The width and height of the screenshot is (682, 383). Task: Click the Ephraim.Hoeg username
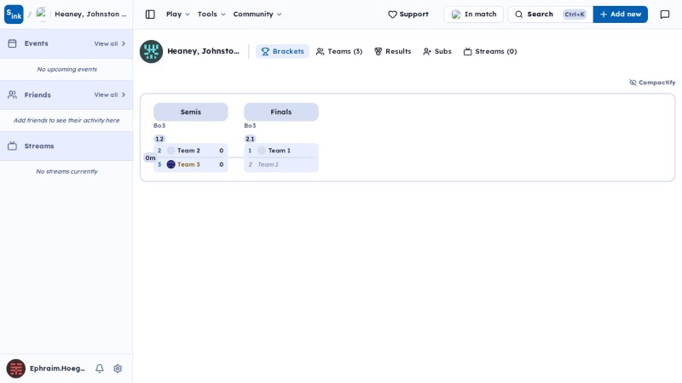point(57,369)
